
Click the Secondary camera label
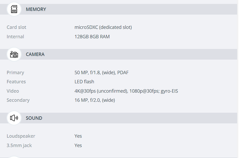(x=18, y=100)
